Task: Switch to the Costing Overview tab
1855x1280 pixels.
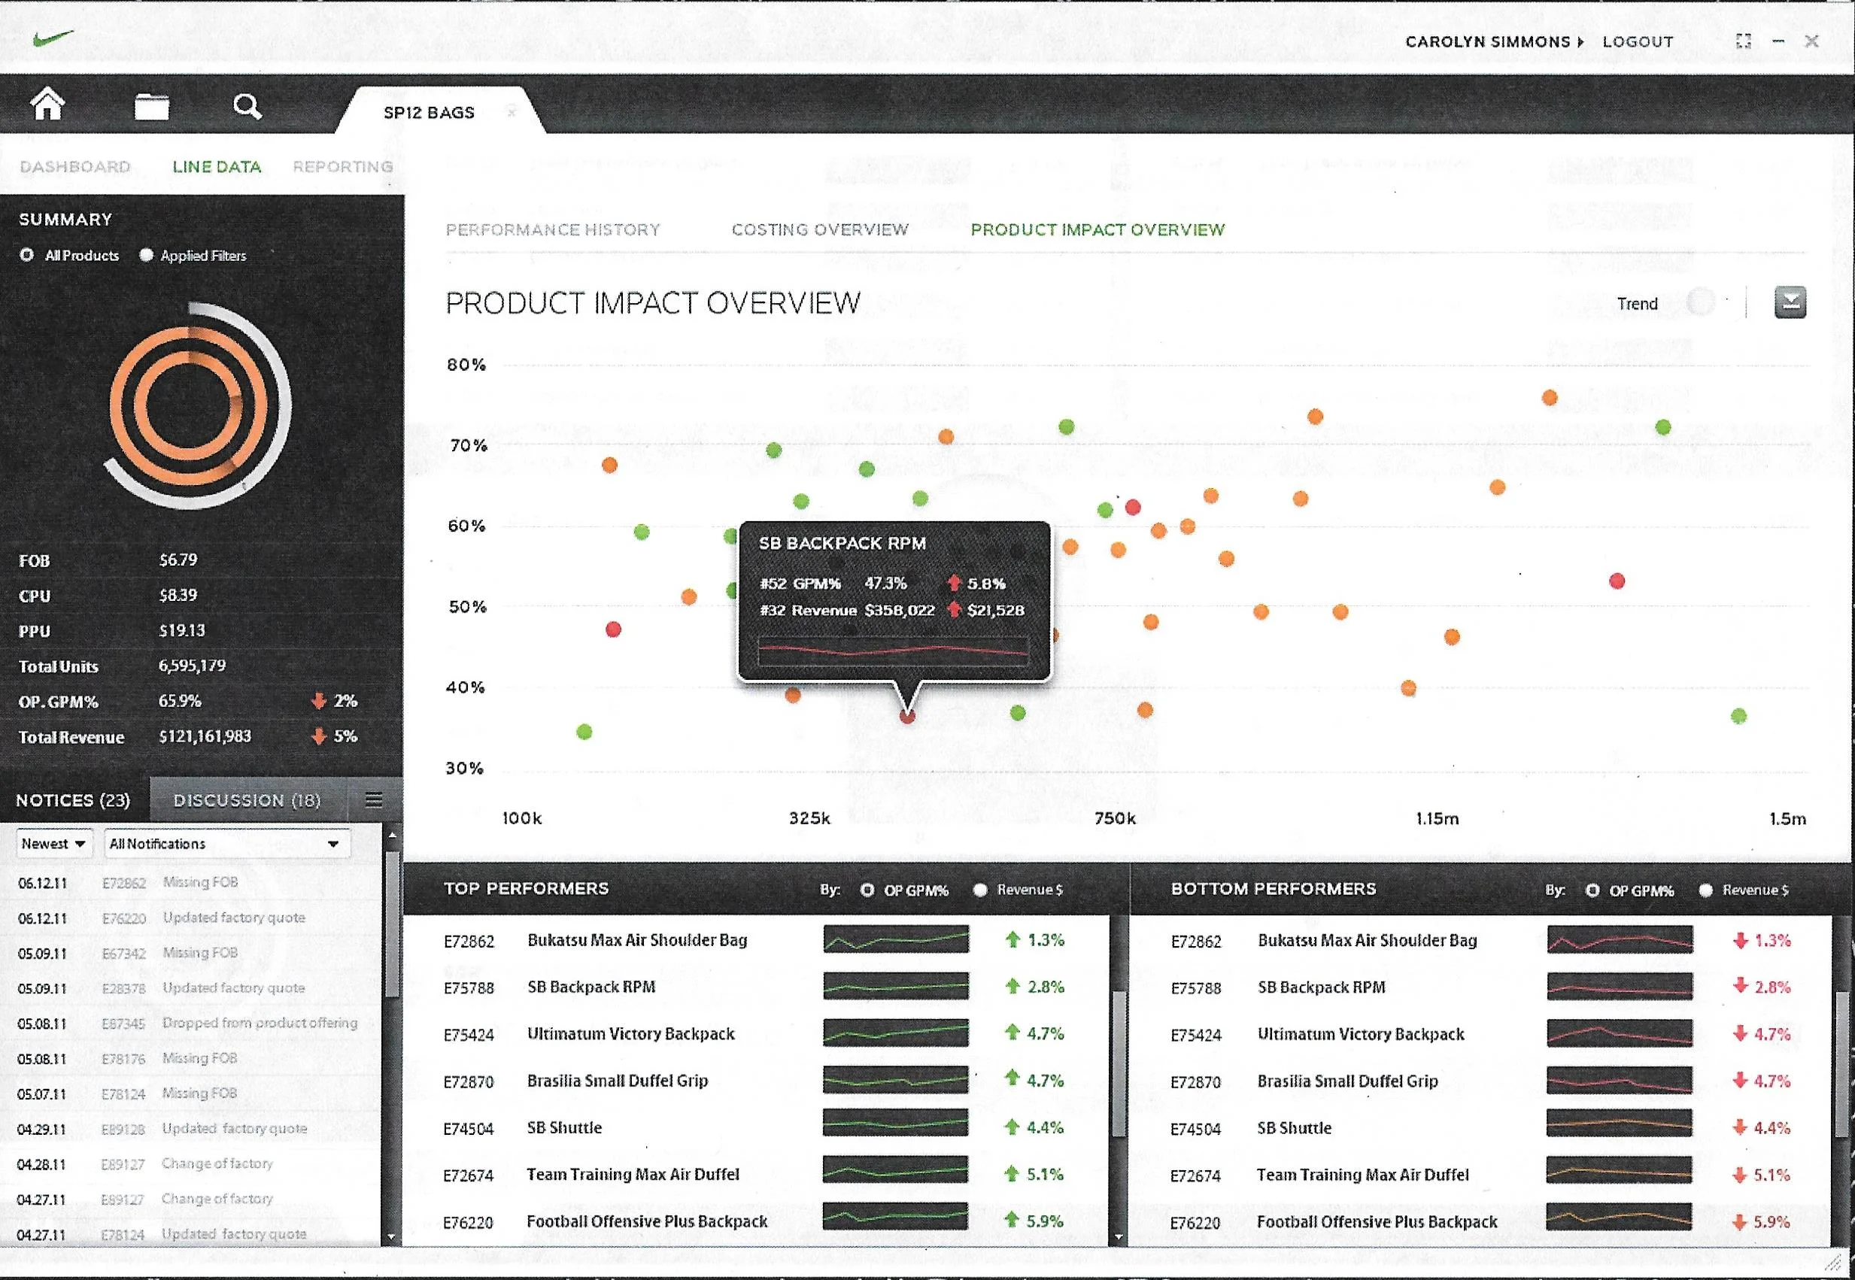Action: coord(820,230)
